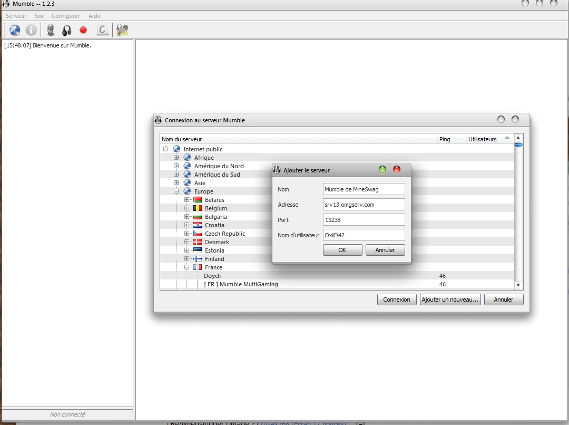Screen dimensions: 569x425
Task: Click the Connexion button
Action: tap(397, 300)
